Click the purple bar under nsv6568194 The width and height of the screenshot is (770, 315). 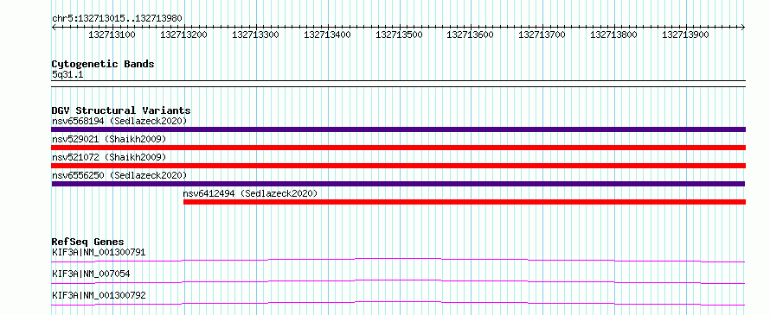click(398, 129)
